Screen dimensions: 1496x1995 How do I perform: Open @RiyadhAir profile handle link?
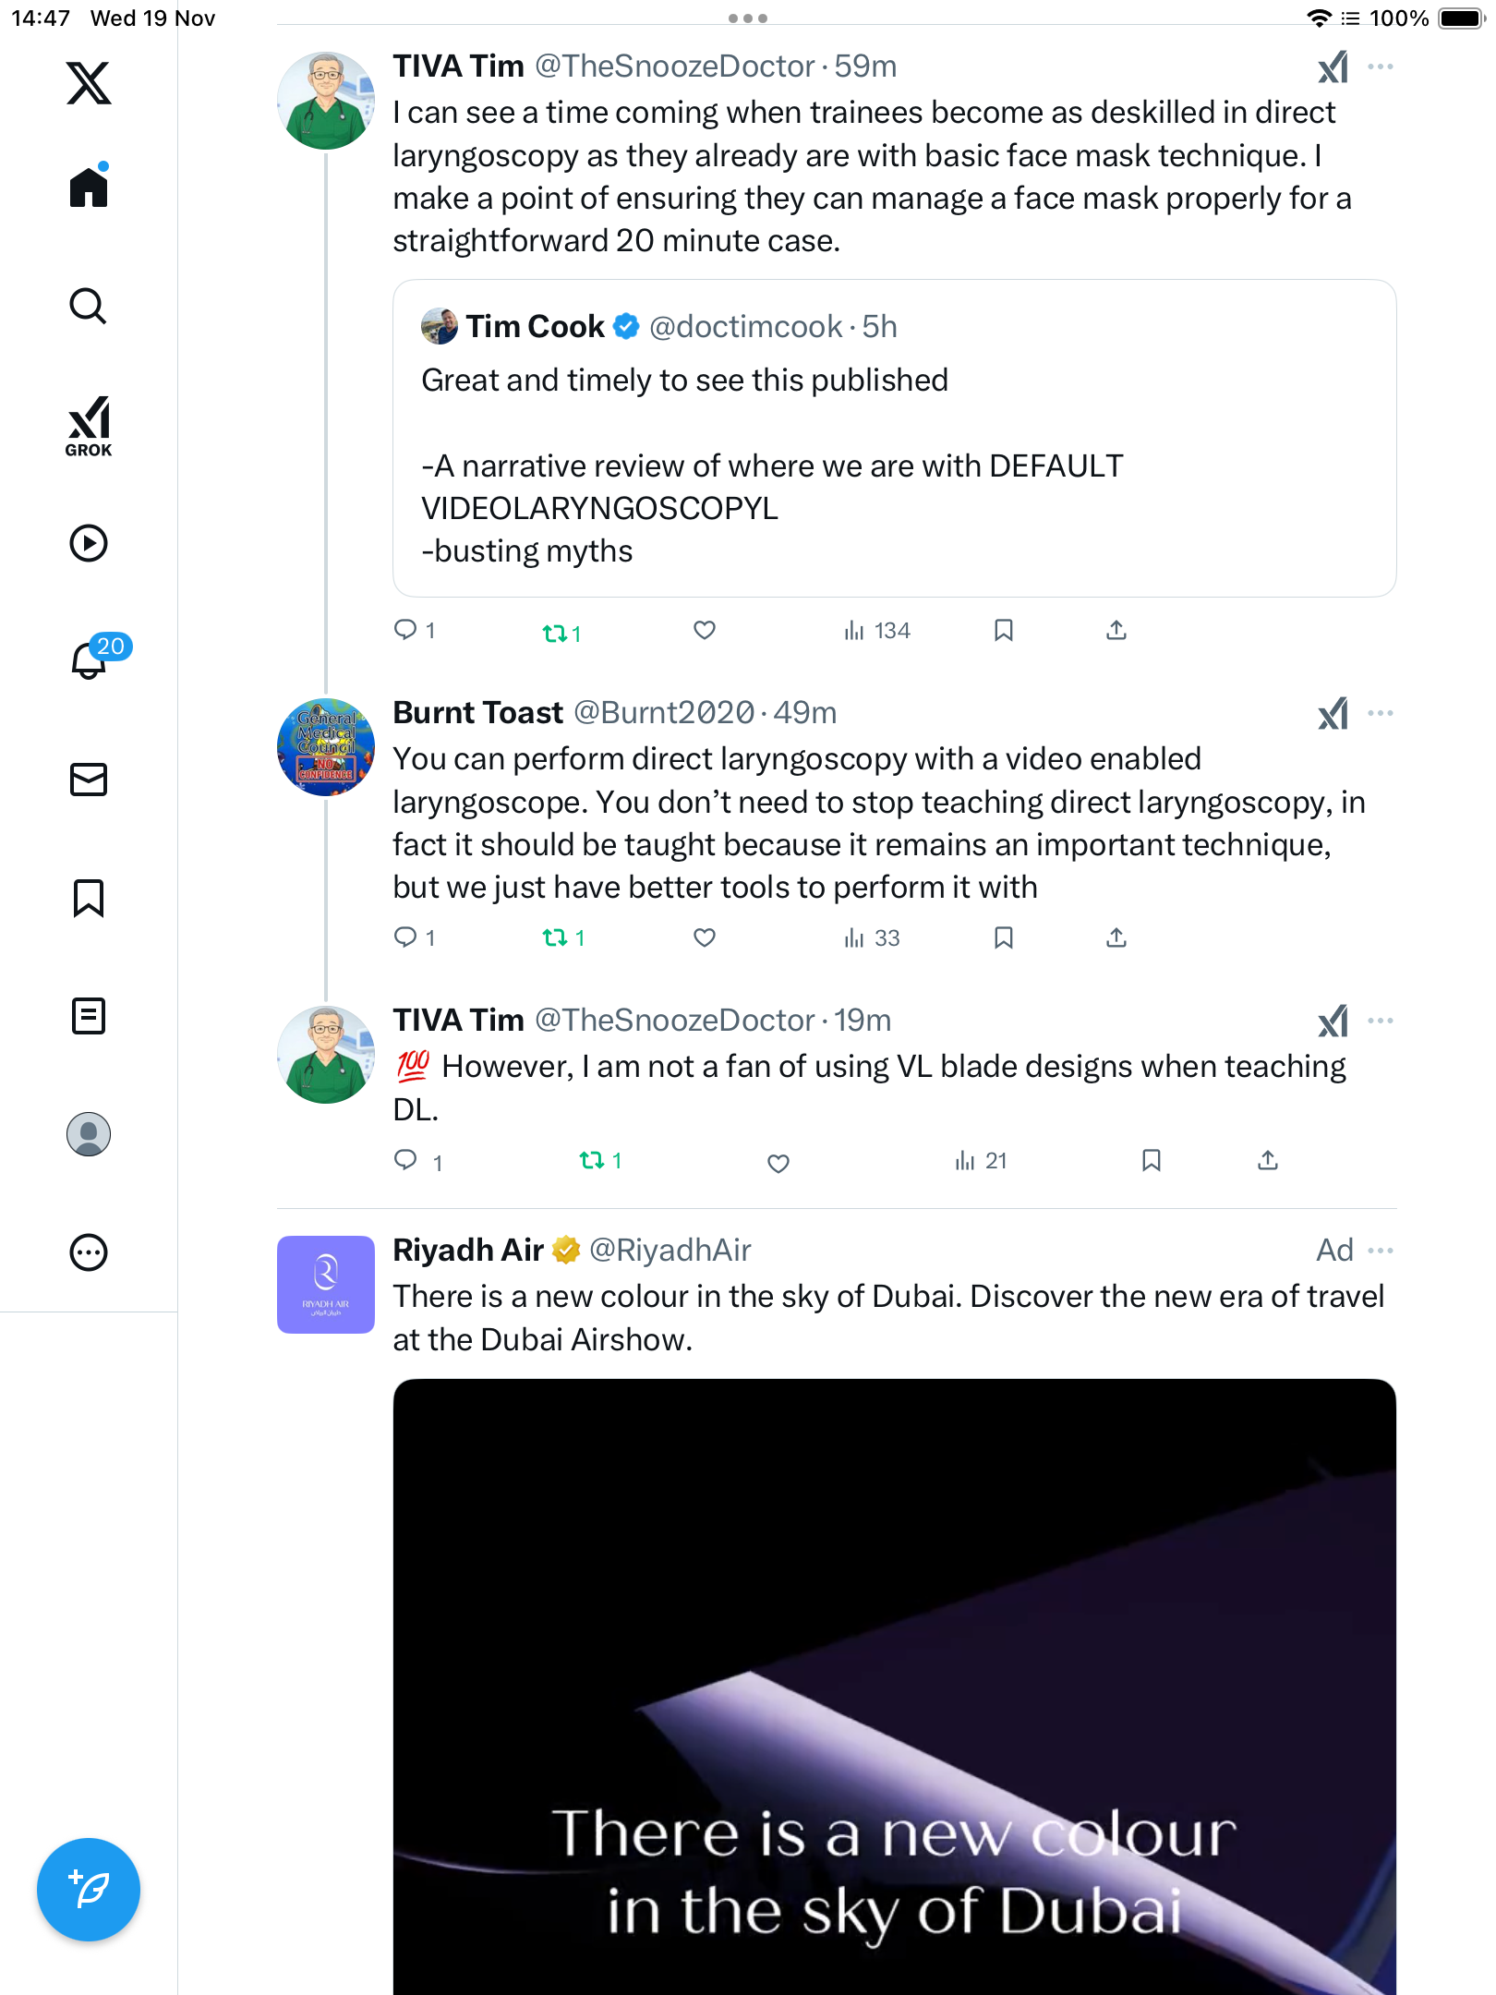point(670,1251)
